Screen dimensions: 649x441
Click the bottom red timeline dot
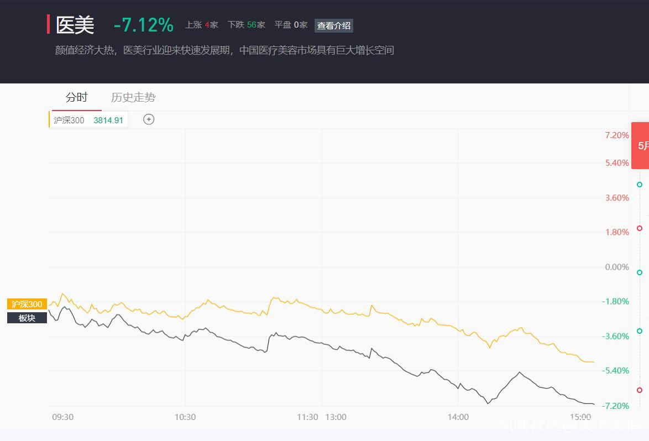point(640,390)
